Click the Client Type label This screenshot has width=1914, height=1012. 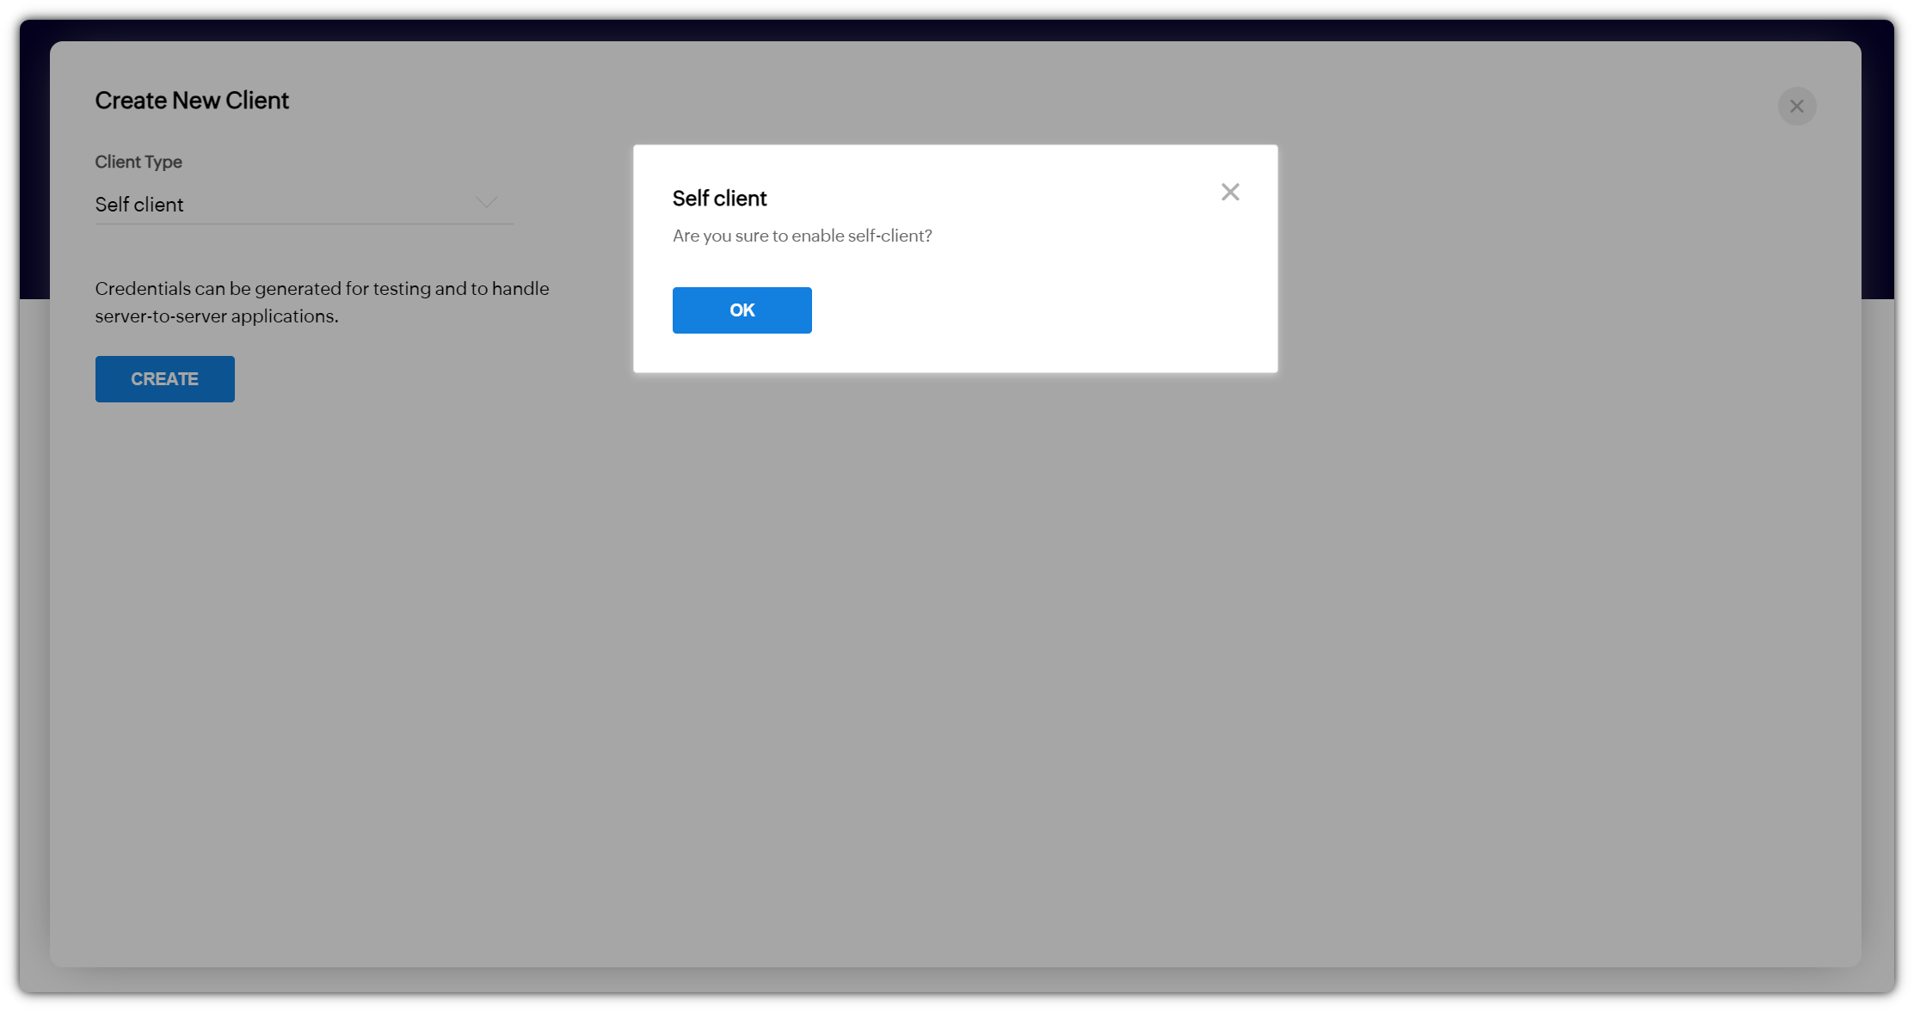138,162
